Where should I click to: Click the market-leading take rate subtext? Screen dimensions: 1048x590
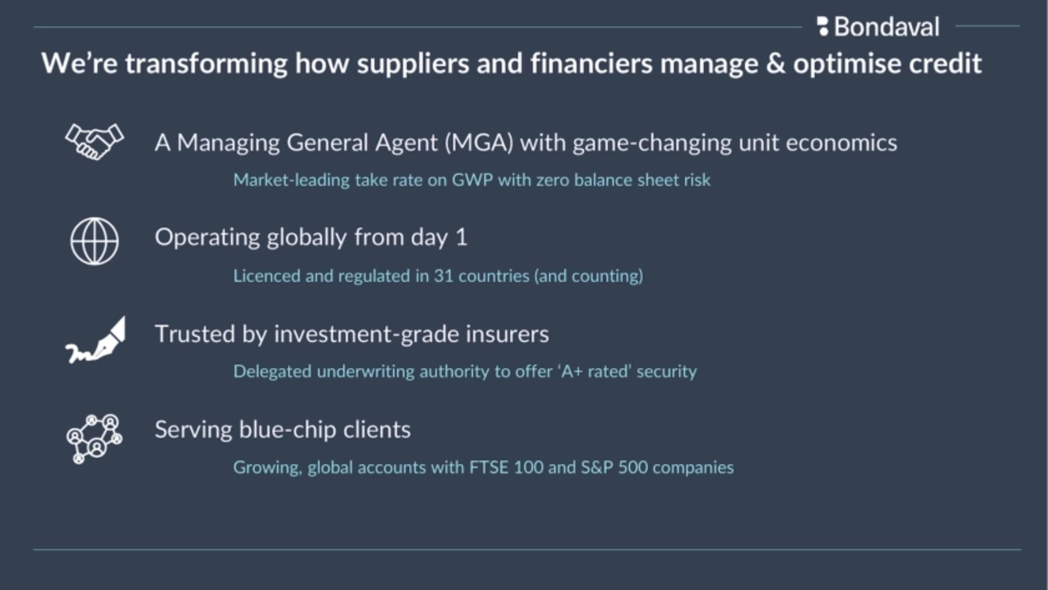click(472, 180)
